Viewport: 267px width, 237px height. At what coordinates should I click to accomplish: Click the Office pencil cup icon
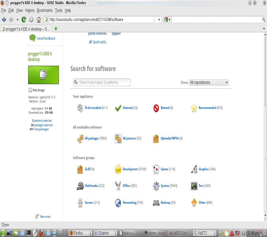pos(118,186)
